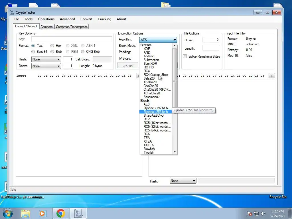The height and width of the screenshot is (219, 292).
Task: Open the About menu
Action: pyautogui.click(x=121, y=19)
